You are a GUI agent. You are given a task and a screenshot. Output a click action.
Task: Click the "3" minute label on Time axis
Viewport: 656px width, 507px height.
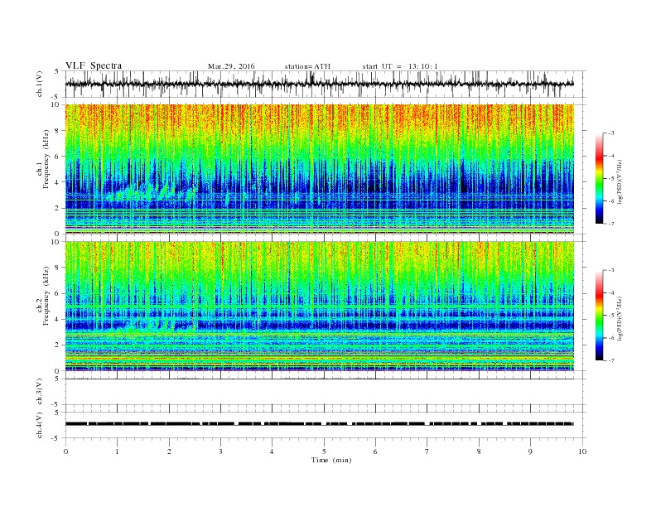click(220, 451)
